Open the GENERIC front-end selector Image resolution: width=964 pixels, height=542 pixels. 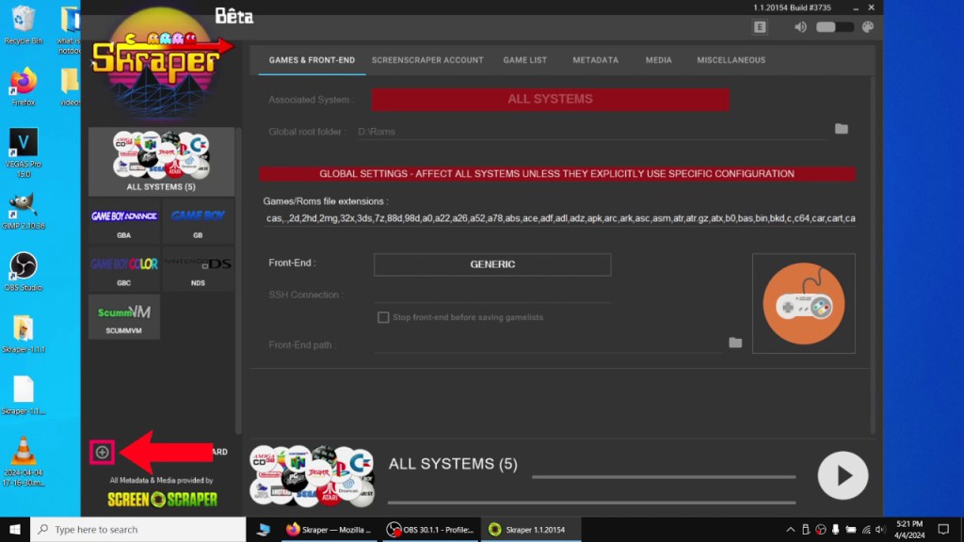point(491,264)
